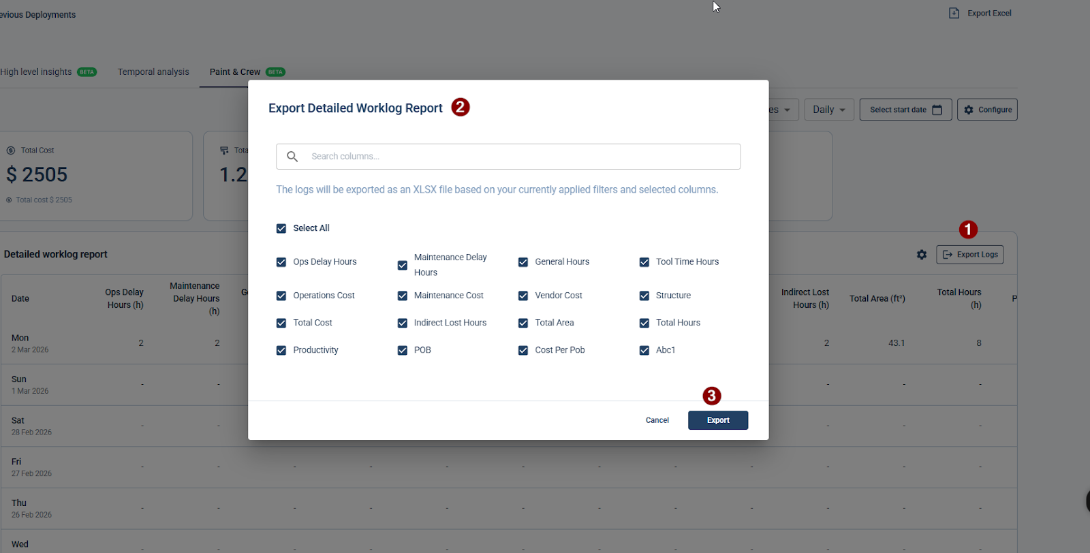Click the calendar icon for start date
Screen dimensions: 1090x553
[x=937, y=110]
